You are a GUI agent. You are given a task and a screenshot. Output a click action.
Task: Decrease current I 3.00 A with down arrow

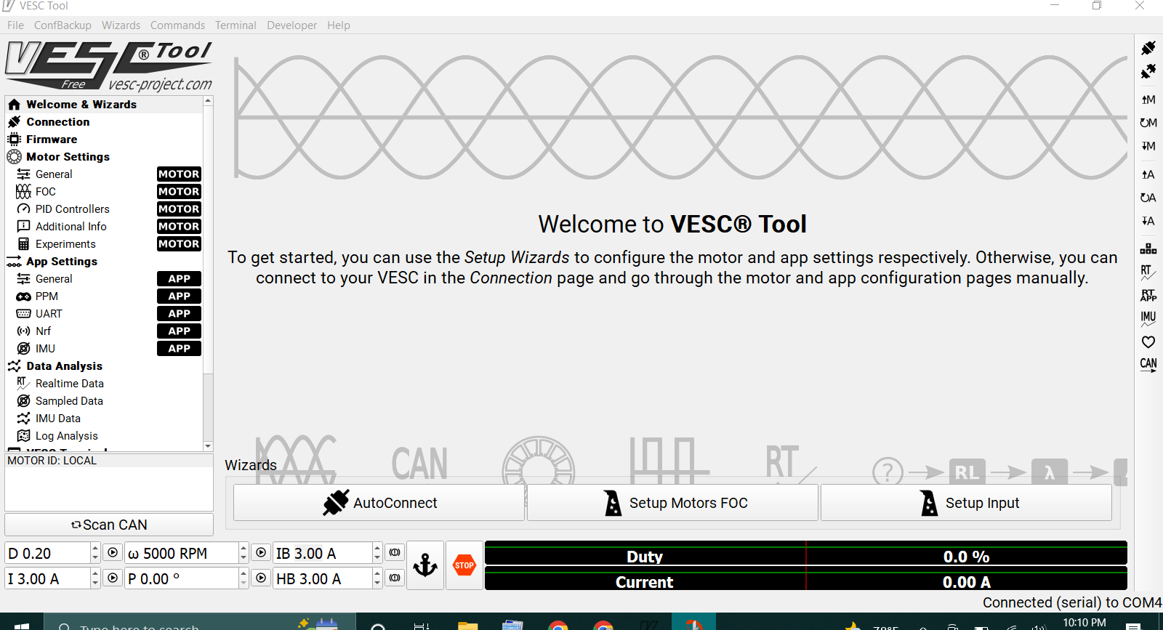click(x=95, y=583)
